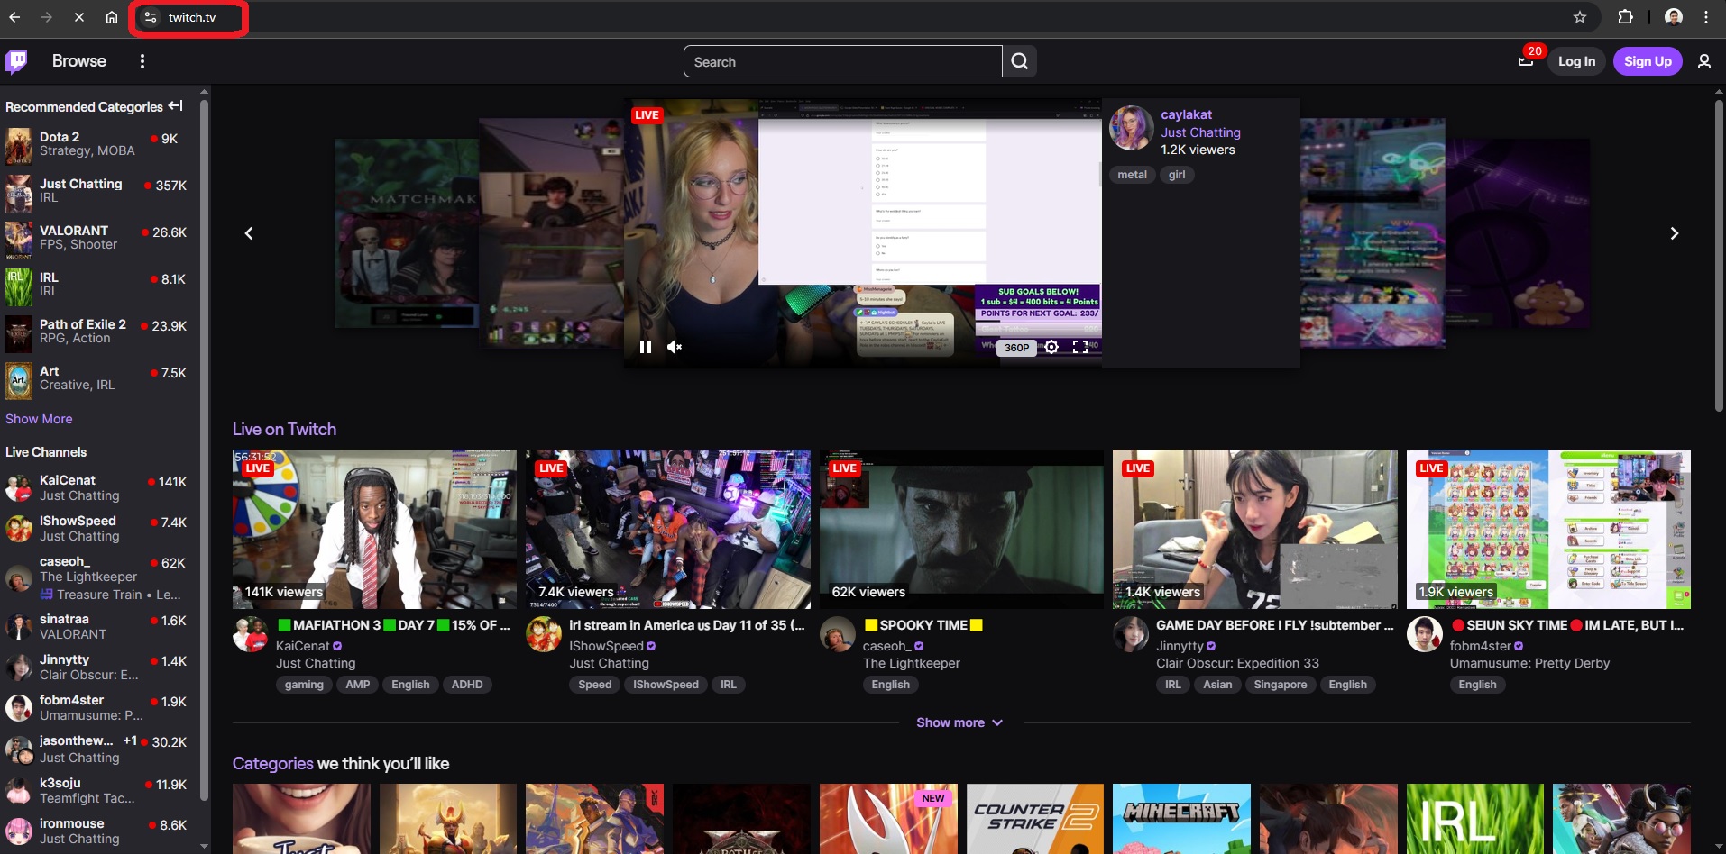Click the 360P quality label on player
Viewport: 1726px width, 854px height.
pos(1016,348)
